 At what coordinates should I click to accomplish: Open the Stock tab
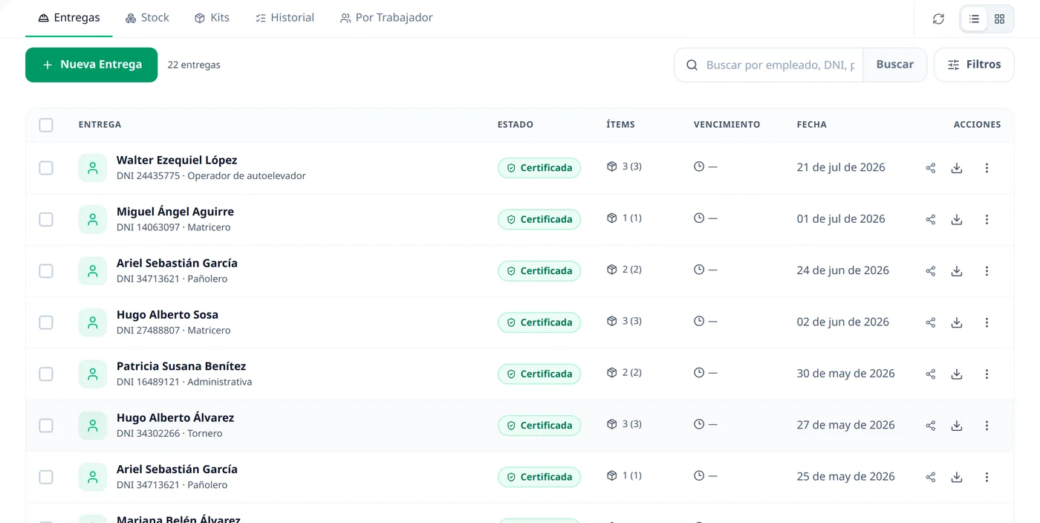pos(147,18)
